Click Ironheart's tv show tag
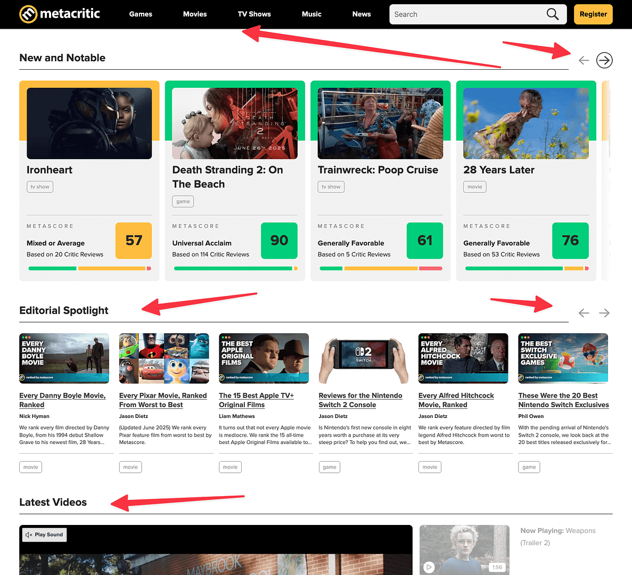Image resolution: width=632 pixels, height=575 pixels. point(40,186)
